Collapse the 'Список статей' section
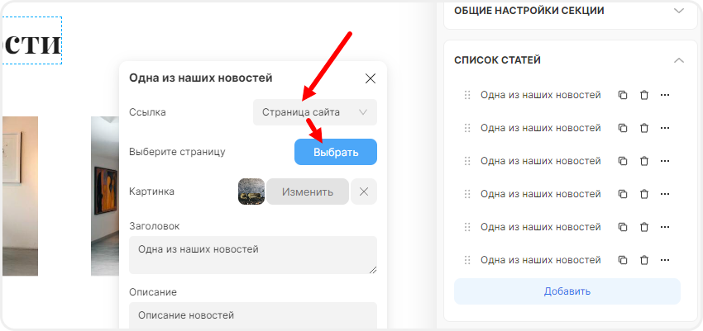 click(x=678, y=60)
